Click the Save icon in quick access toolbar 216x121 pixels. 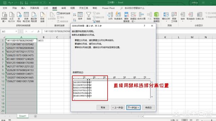[x=4, y=3]
